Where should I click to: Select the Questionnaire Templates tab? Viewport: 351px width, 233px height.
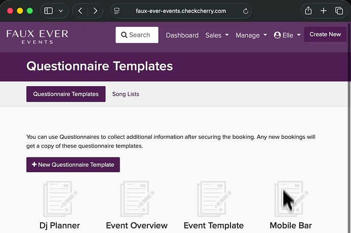(66, 94)
